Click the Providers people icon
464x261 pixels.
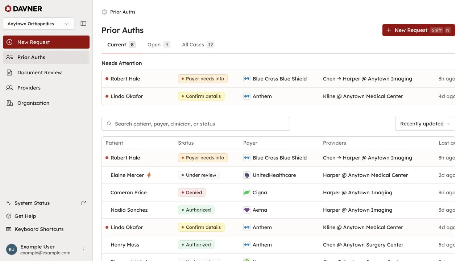coord(10,88)
